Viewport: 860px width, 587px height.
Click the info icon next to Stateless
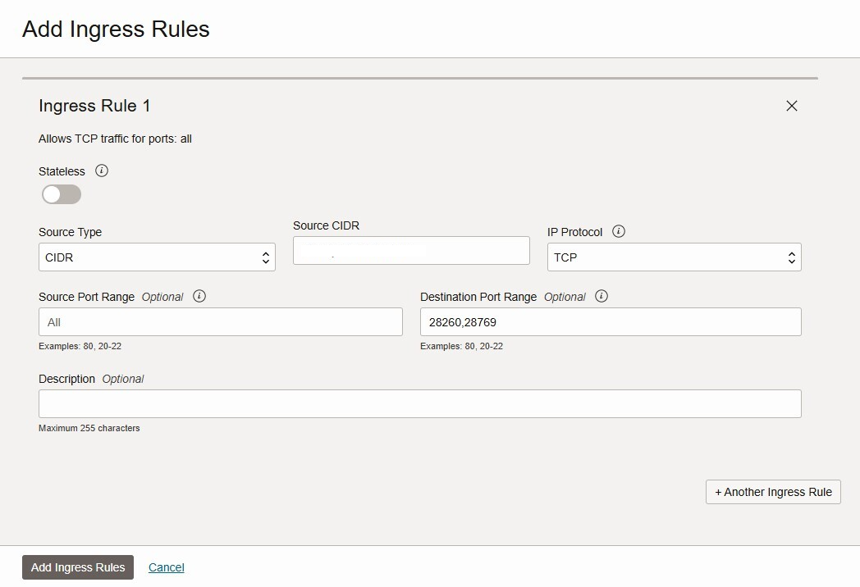(x=102, y=171)
